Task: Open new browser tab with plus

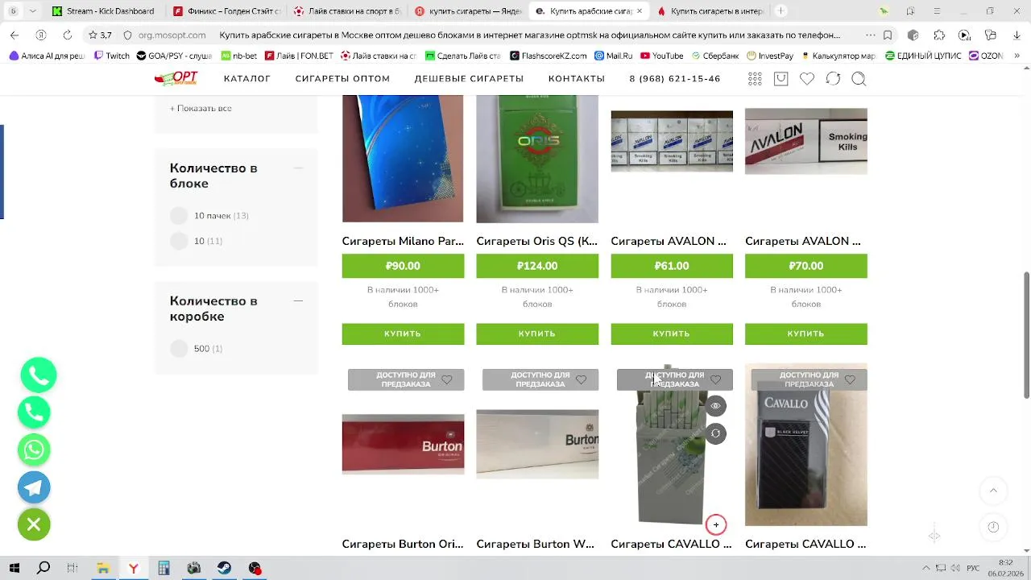Action: [x=780, y=11]
